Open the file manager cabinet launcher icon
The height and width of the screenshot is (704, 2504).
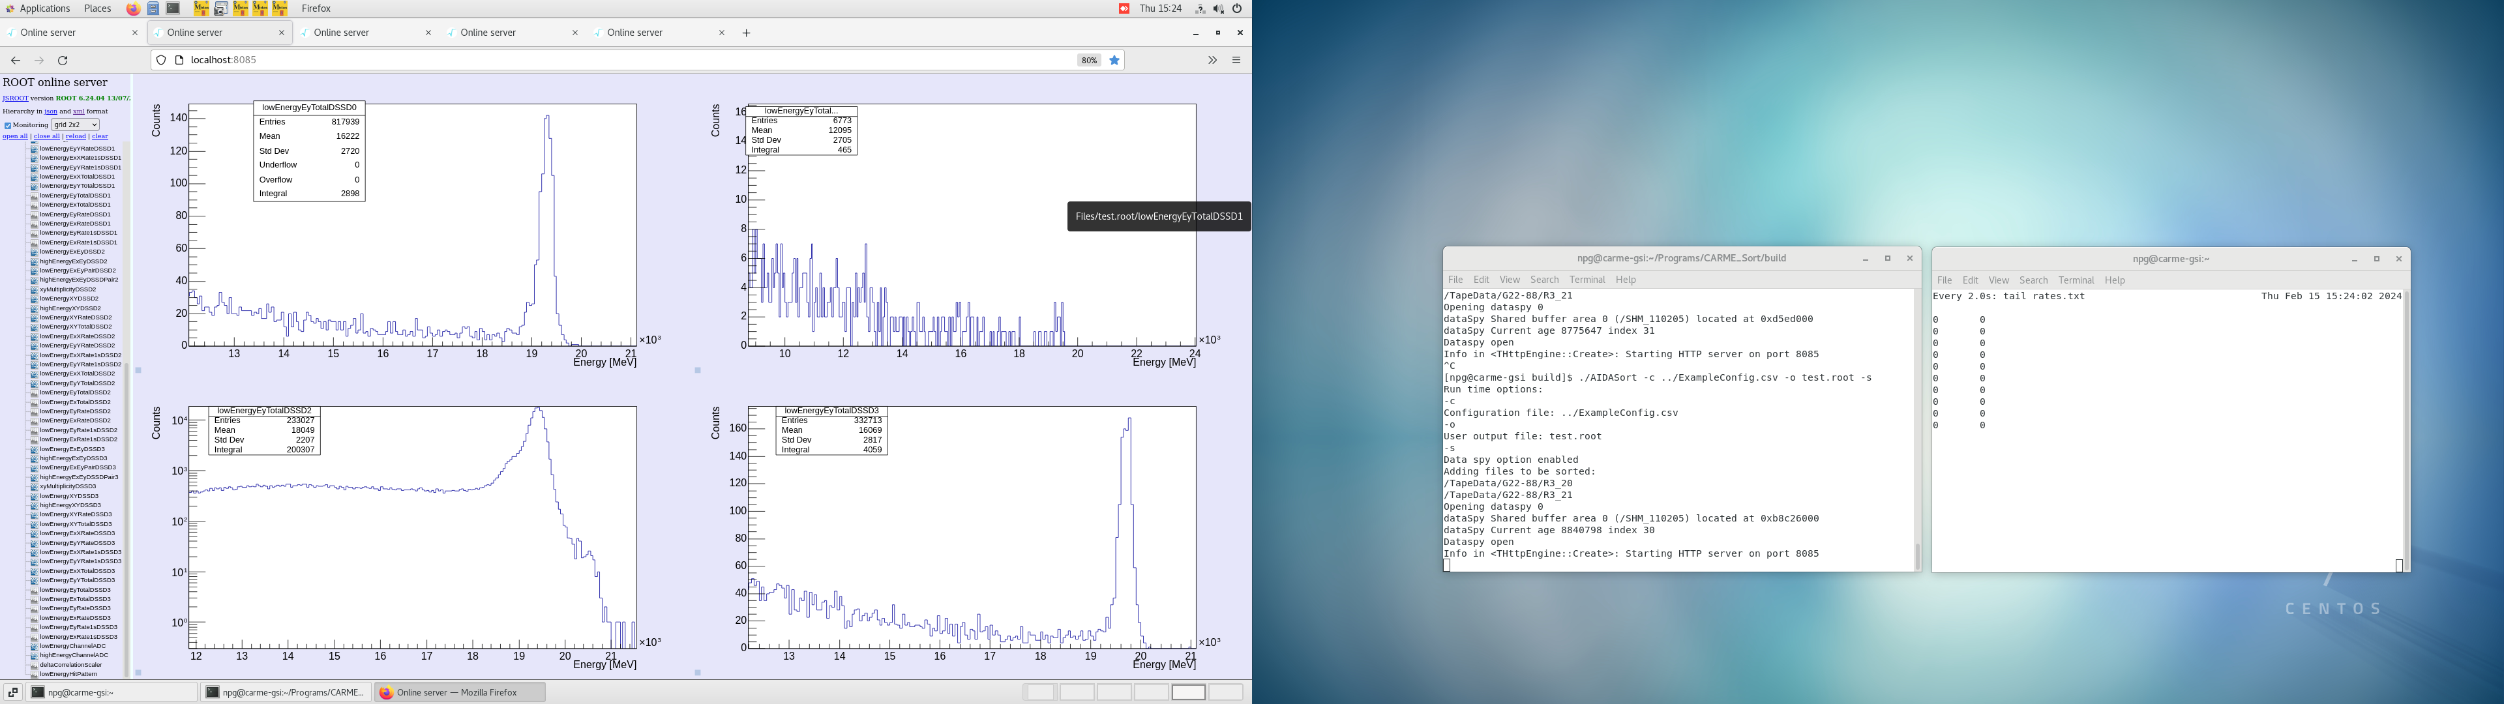click(x=154, y=8)
